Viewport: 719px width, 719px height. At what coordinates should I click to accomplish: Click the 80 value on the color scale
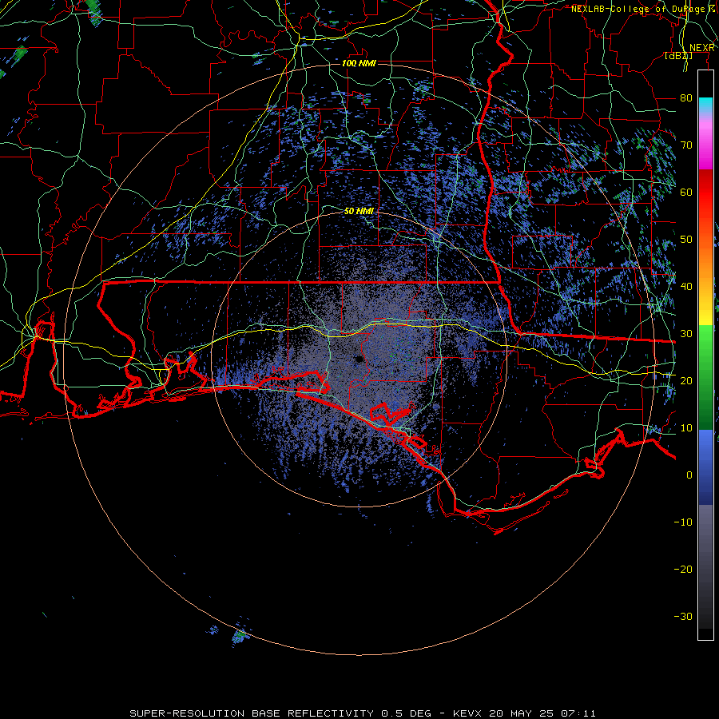(686, 98)
